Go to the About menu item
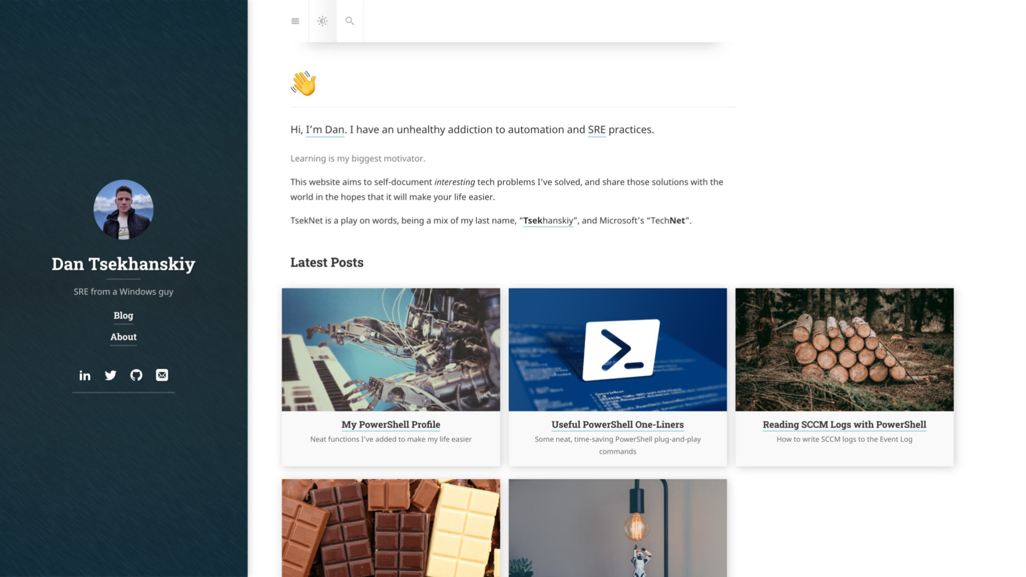 coord(123,337)
